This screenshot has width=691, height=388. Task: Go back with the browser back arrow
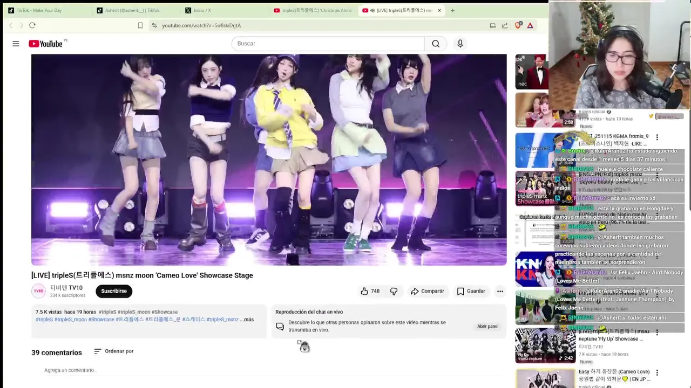(11, 25)
